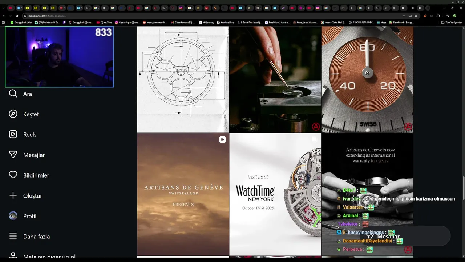This screenshot has width=465, height=262.
Task: Open Konfuse Shop bookmark
Action: [x=226, y=23]
